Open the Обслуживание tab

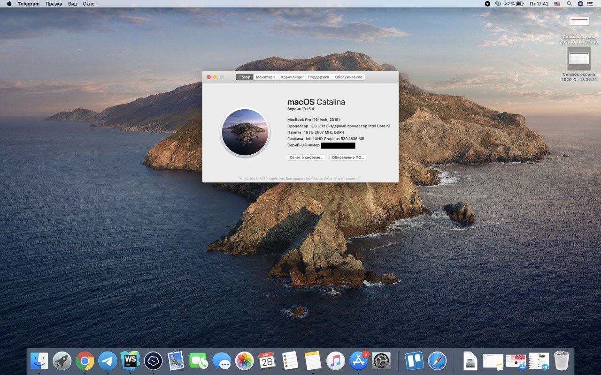point(348,77)
